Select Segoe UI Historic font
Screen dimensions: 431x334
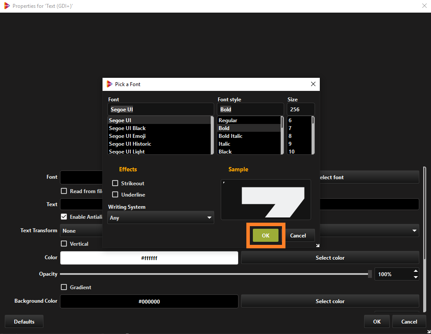coord(159,144)
